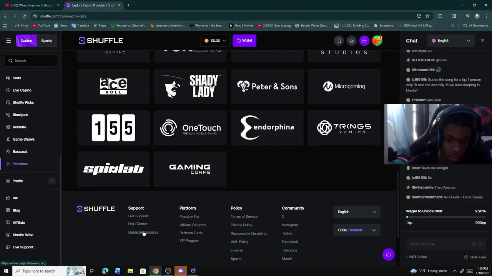Focus the sidebar Search field
The height and width of the screenshot is (276, 492).
[x=31, y=61]
